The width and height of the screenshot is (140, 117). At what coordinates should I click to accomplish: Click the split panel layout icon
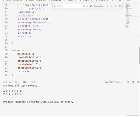click(x=128, y=82)
